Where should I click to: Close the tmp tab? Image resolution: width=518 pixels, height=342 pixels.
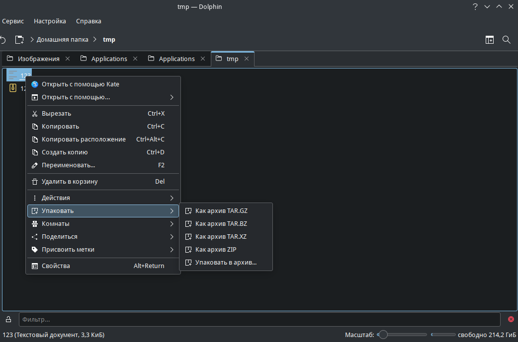pyautogui.click(x=247, y=59)
